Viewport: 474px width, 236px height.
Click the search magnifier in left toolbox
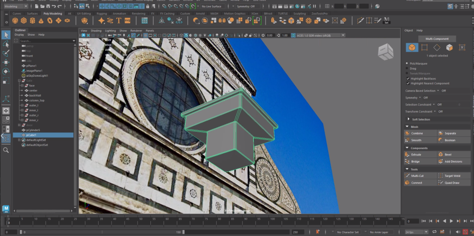point(6,150)
